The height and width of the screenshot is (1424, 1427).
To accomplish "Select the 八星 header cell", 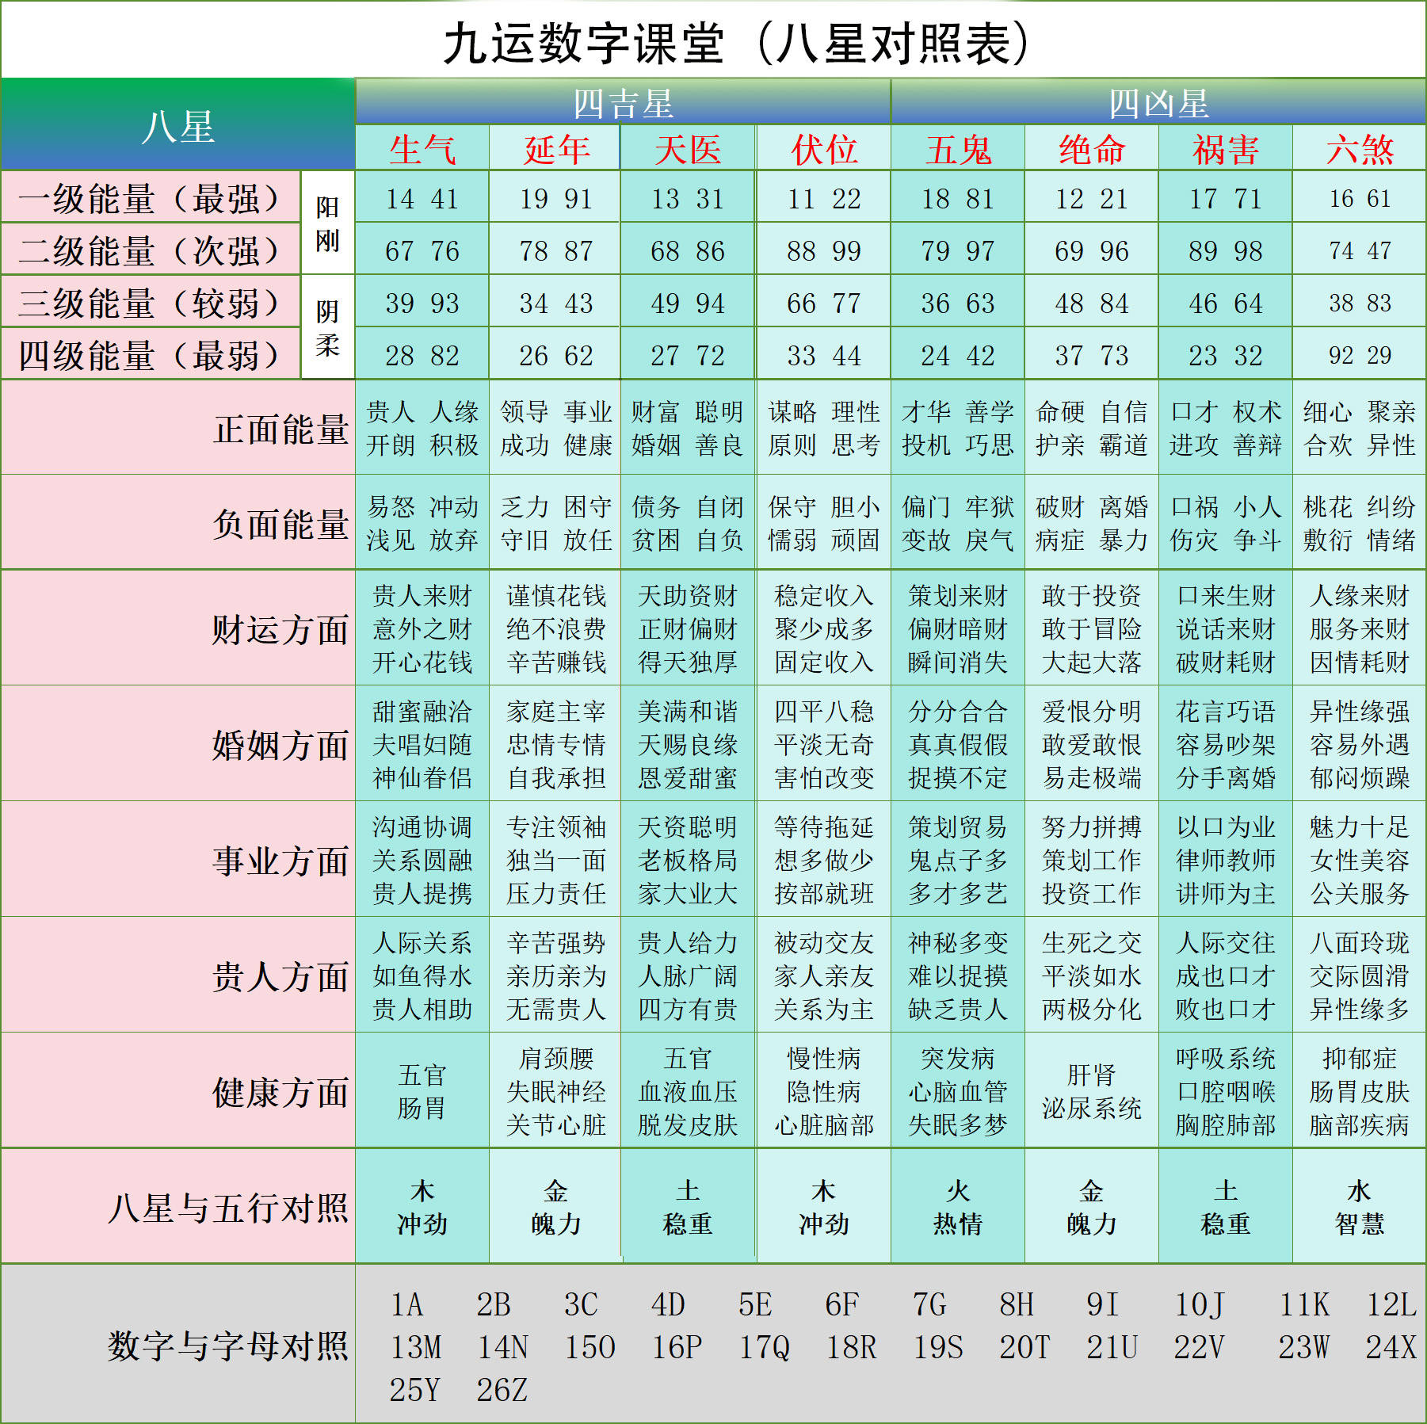I will (x=178, y=125).
